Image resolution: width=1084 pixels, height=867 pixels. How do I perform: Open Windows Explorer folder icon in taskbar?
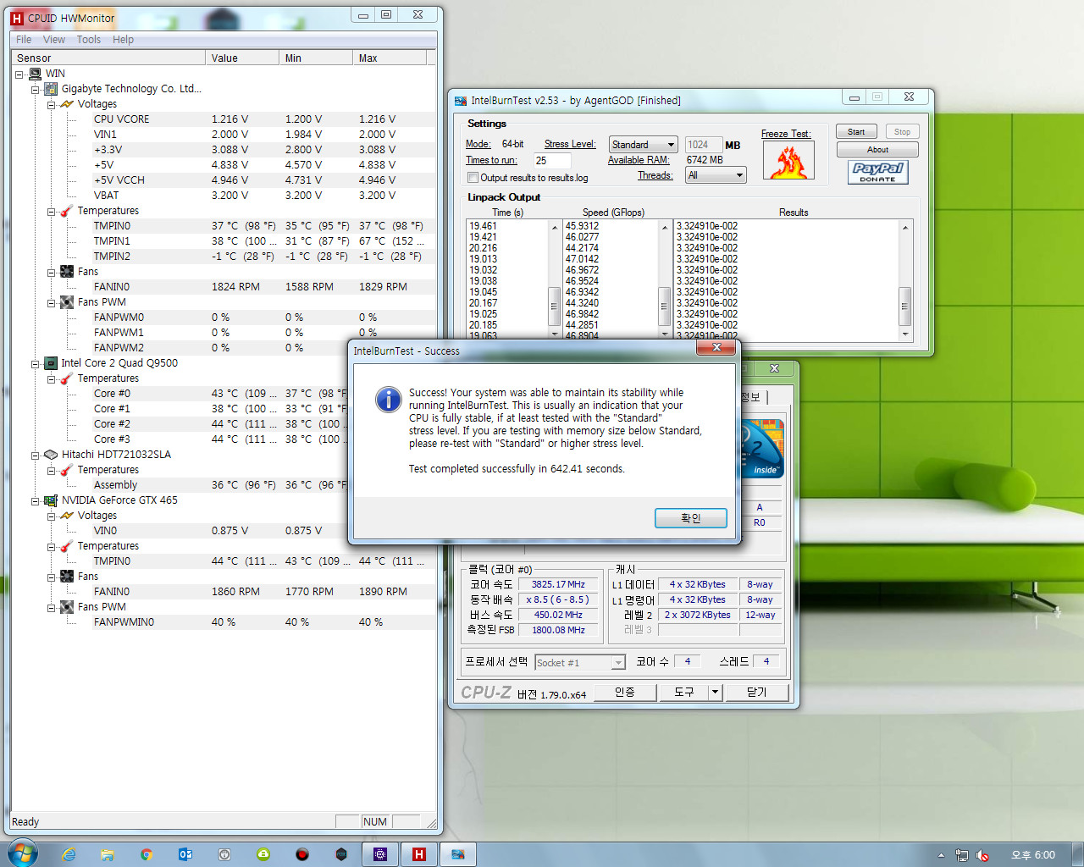[108, 854]
